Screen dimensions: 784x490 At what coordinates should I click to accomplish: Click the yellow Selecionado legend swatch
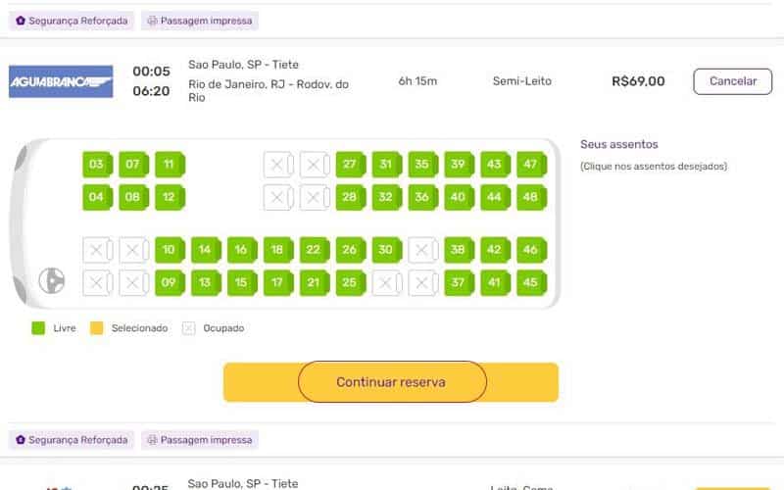[x=96, y=328]
